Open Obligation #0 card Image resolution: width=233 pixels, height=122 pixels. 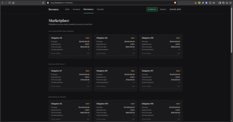(x=70, y=46)
